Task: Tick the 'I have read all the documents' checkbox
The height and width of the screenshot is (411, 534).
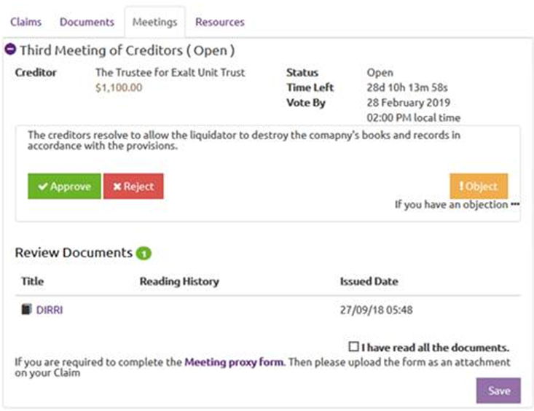Action: pos(354,347)
